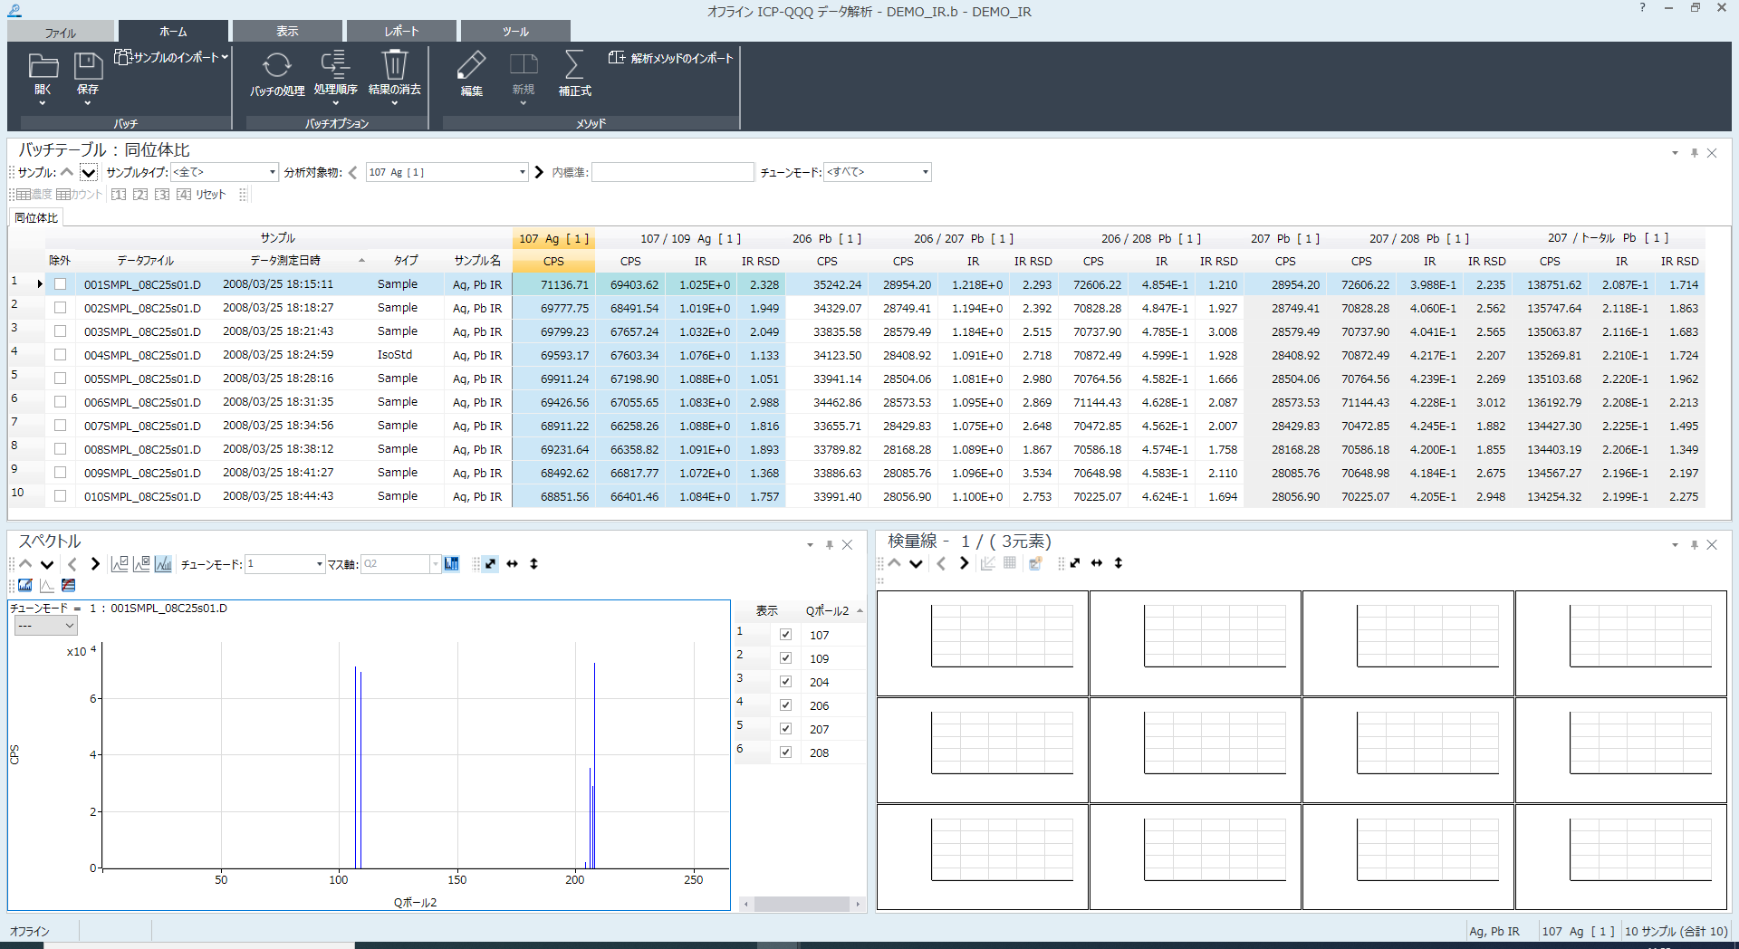Open the ファイル tab
This screenshot has height=949, width=1739.
pos(61,32)
